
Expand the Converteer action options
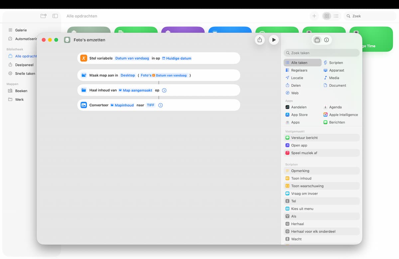point(161,105)
